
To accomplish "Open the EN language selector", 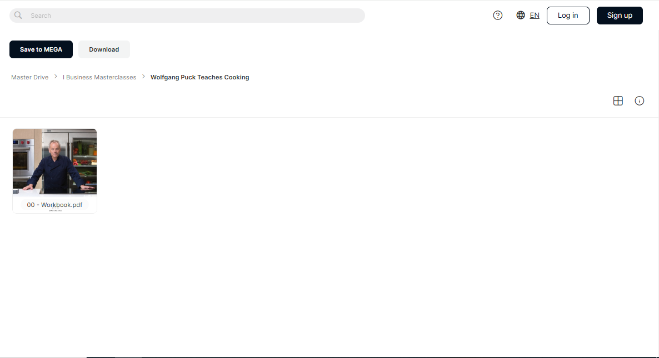I will click(535, 16).
